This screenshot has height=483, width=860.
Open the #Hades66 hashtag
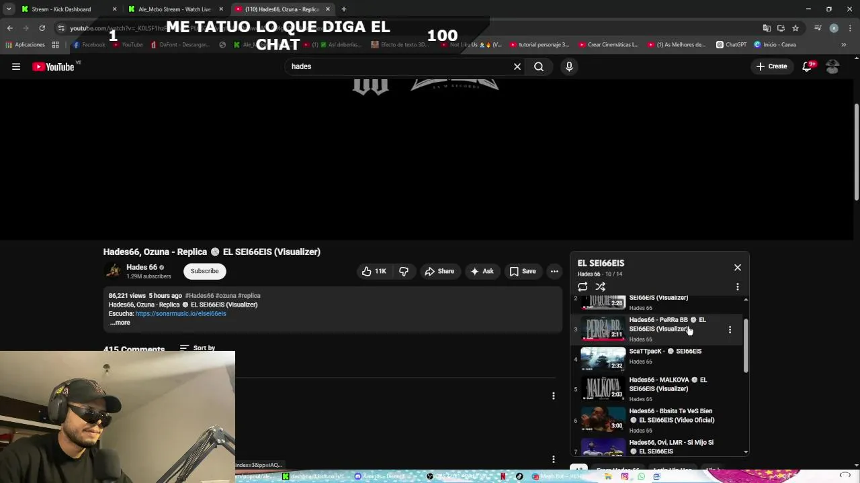[x=199, y=295]
